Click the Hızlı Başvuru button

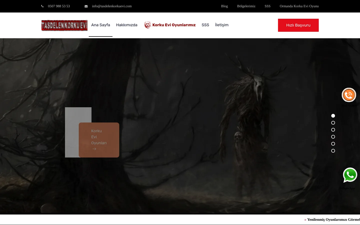(x=298, y=25)
